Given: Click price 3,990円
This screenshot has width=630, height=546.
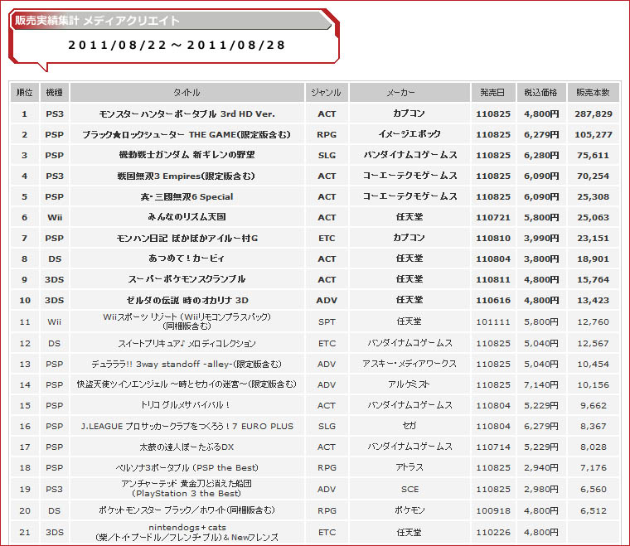Looking at the screenshot, I should [x=541, y=238].
